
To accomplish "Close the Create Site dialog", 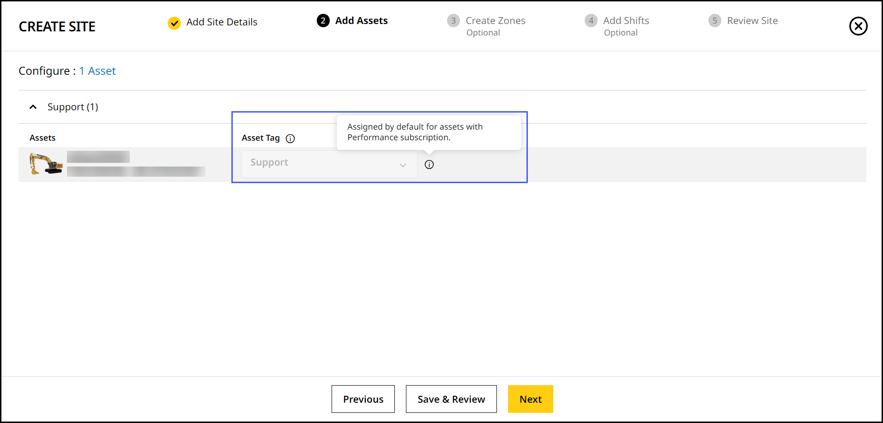I will click(x=858, y=26).
